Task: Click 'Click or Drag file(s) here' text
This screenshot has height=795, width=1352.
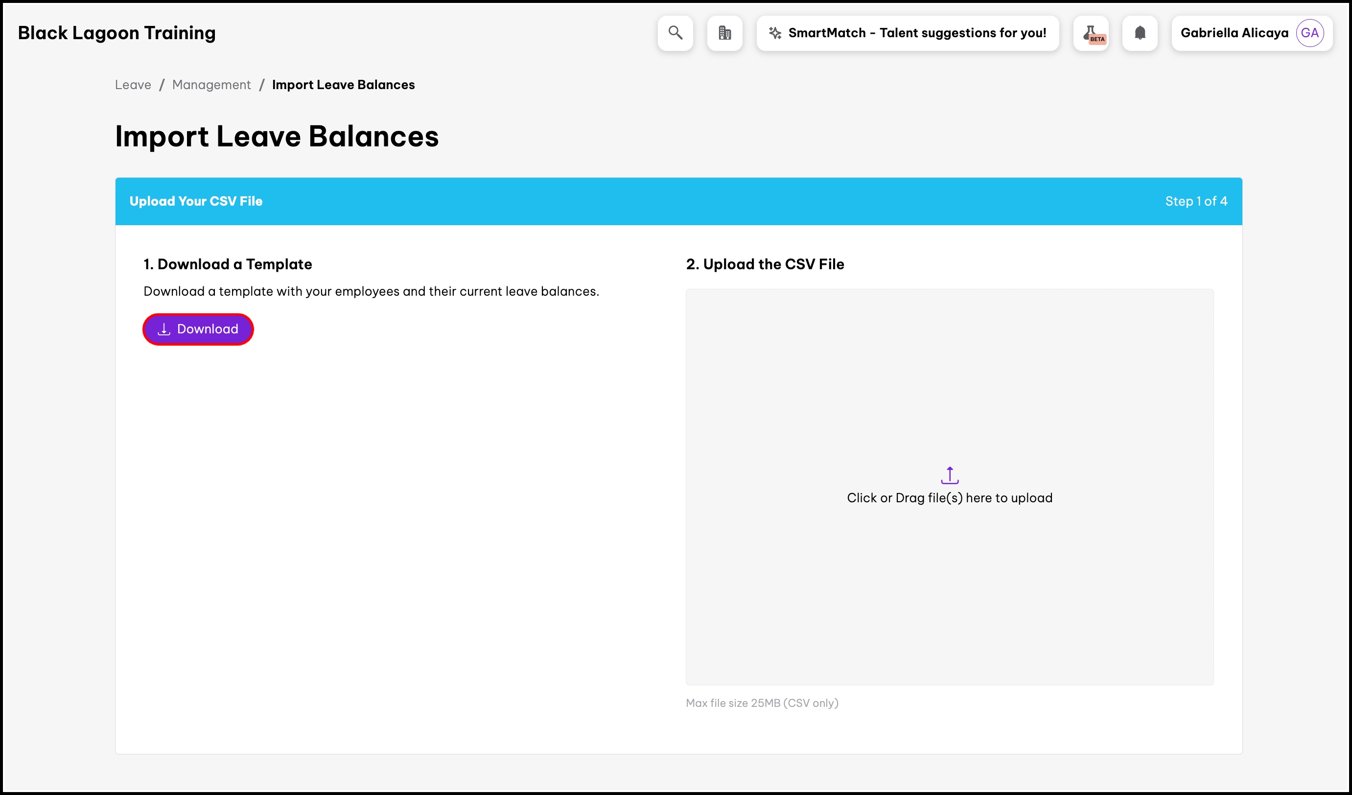Action: pos(949,498)
